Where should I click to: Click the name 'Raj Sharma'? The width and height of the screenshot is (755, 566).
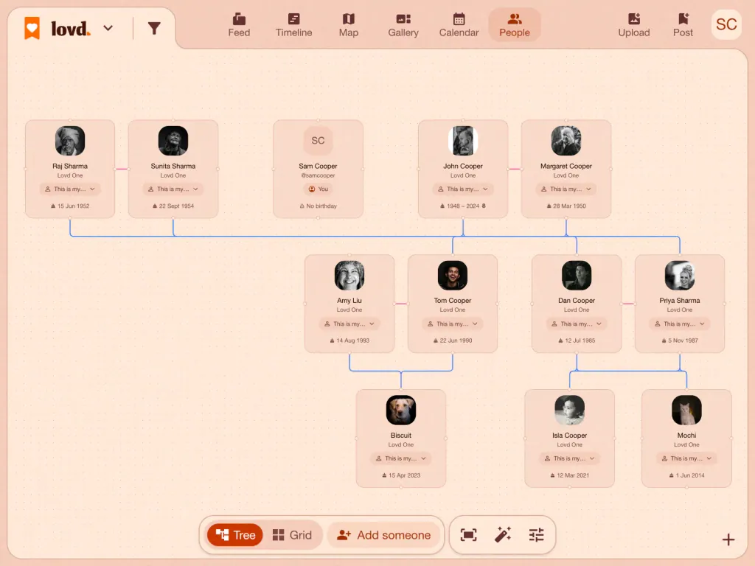coord(70,166)
